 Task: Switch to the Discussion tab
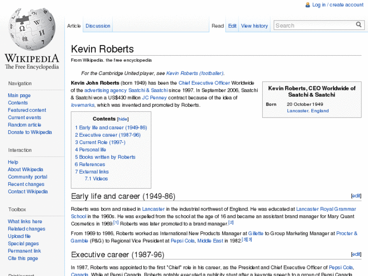tap(98, 26)
